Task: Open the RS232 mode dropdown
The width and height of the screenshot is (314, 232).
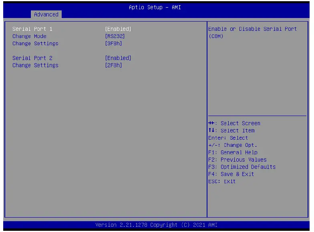Action: [115, 36]
